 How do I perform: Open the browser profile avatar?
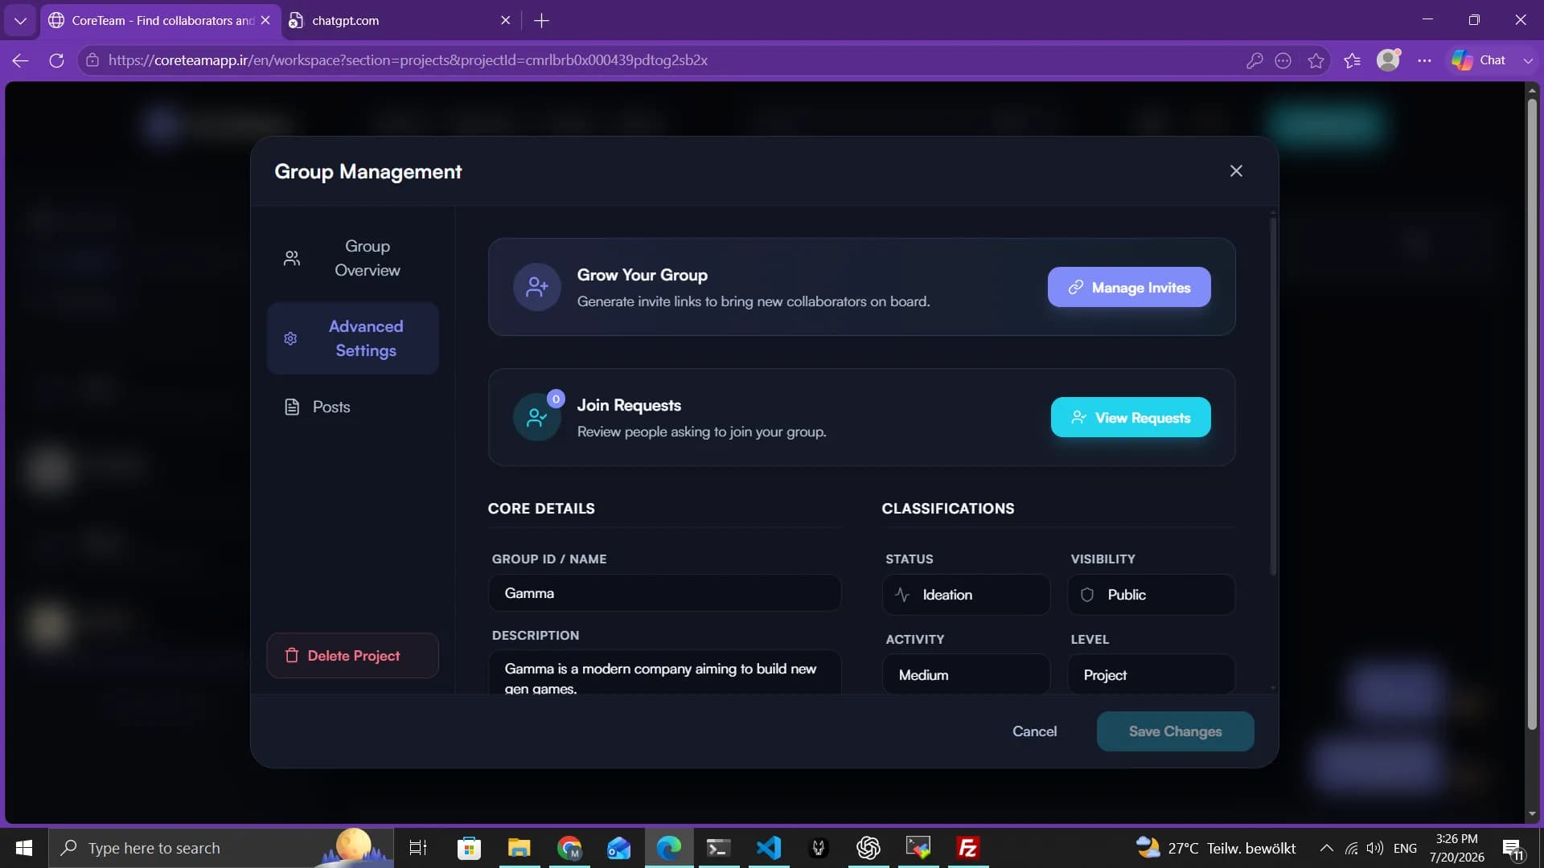tap(1389, 60)
